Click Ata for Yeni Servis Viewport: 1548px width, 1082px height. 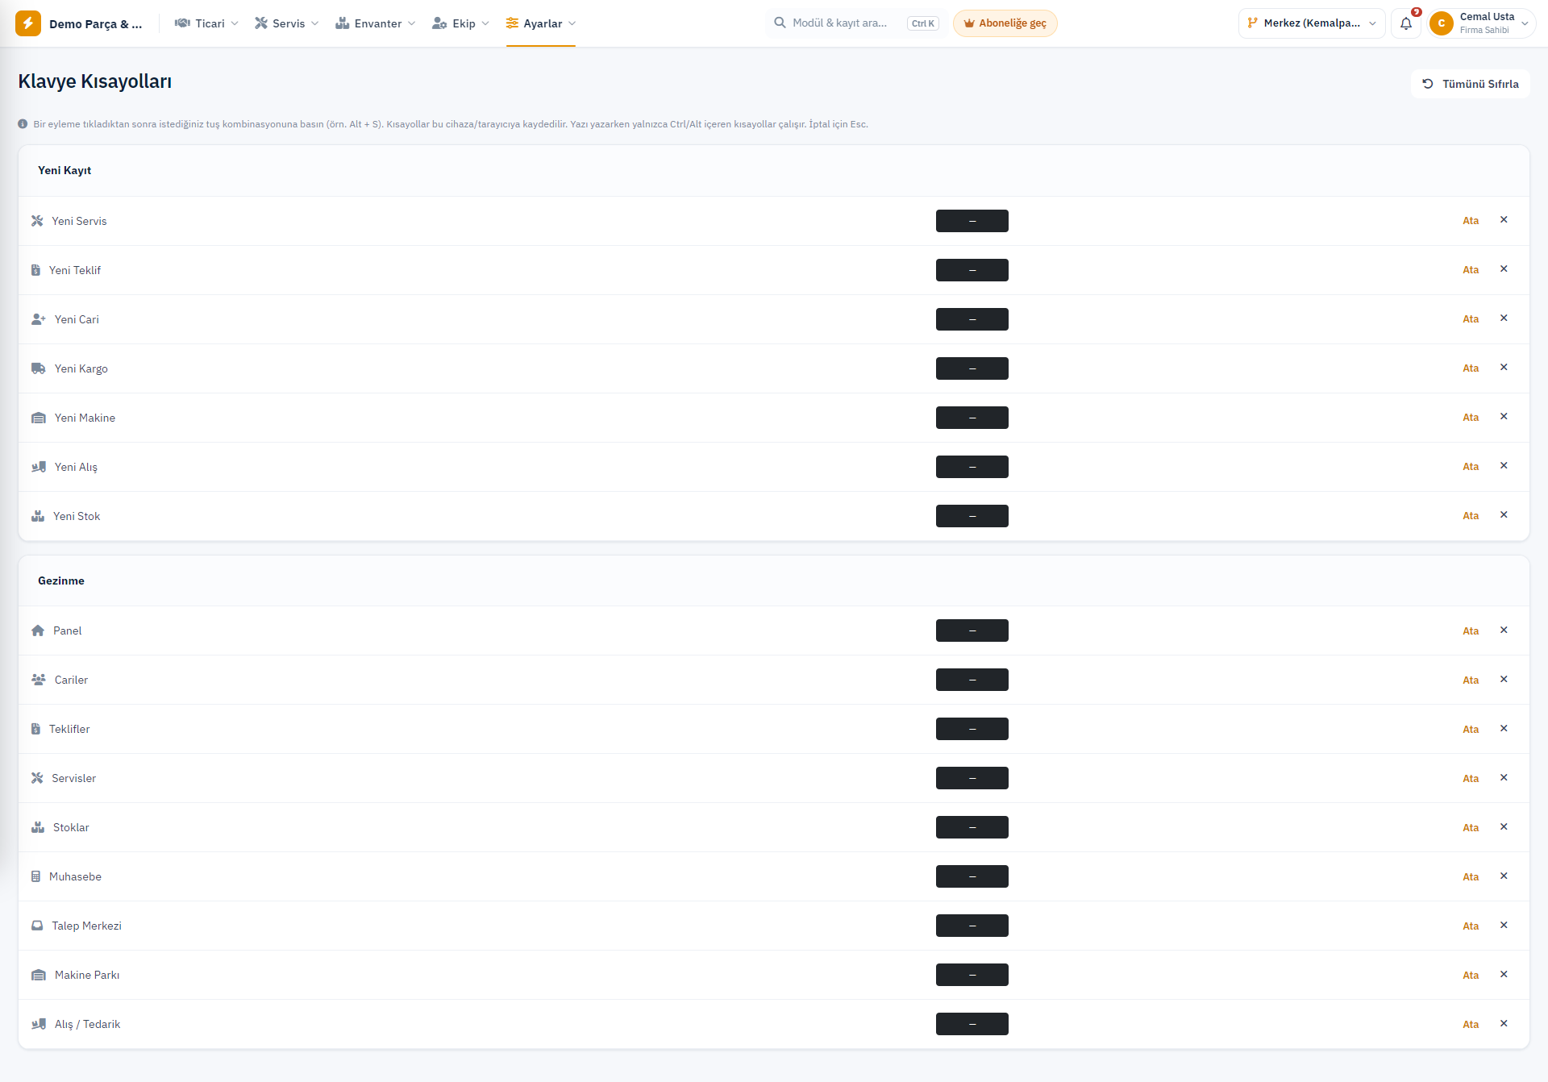coord(1471,221)
